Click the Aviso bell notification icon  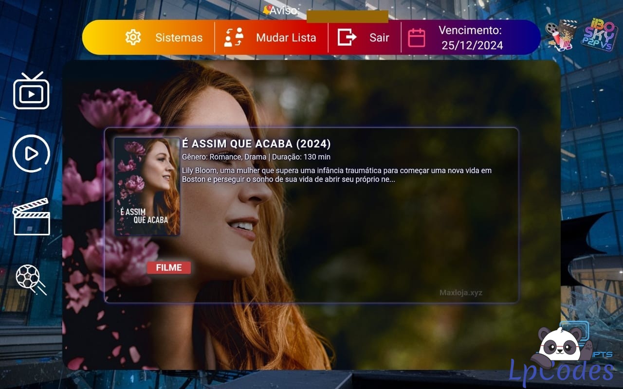pos(266,10)
